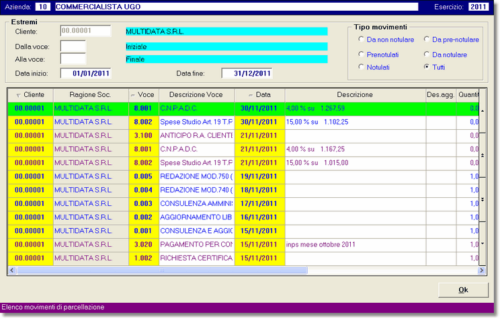The image size is (500, 319).
Task: Click the horizontal scrollbar thumb under the grid
Action: (162, 271)
